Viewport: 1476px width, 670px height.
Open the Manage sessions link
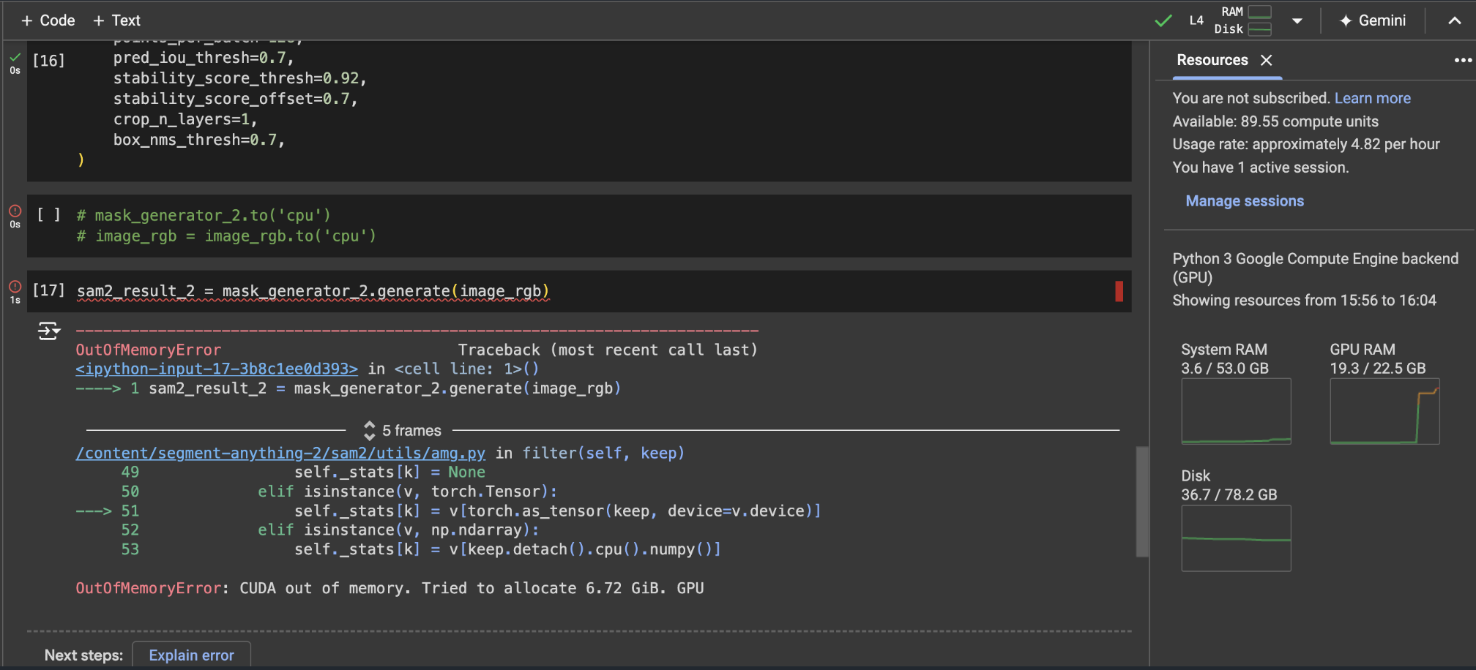point(1244,201)
